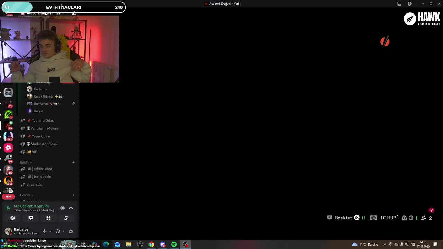This screenshot has width=443, height=249.
Task: Open File Explorer from taskbar
Action: pyautogui.click(x=129, y=245)
